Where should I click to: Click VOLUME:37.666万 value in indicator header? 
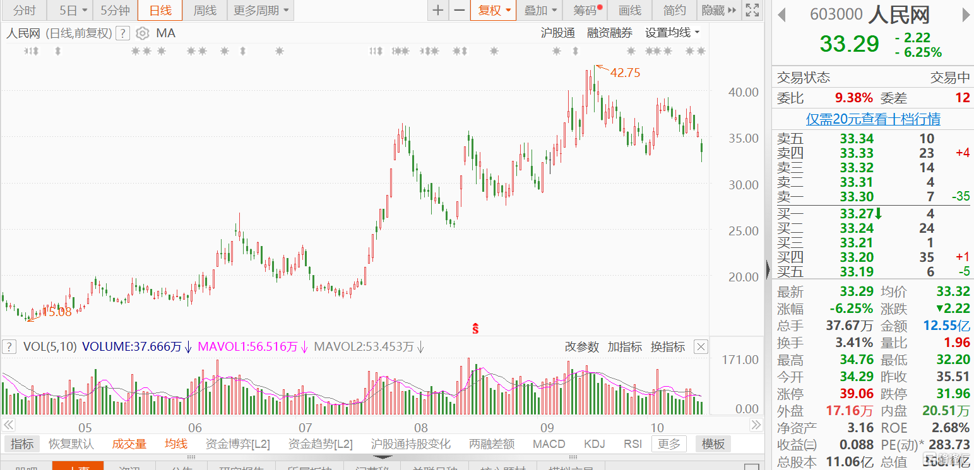coord(132,346)
